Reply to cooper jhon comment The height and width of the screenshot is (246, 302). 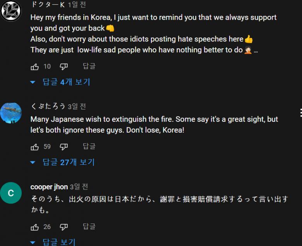[89, 226]
